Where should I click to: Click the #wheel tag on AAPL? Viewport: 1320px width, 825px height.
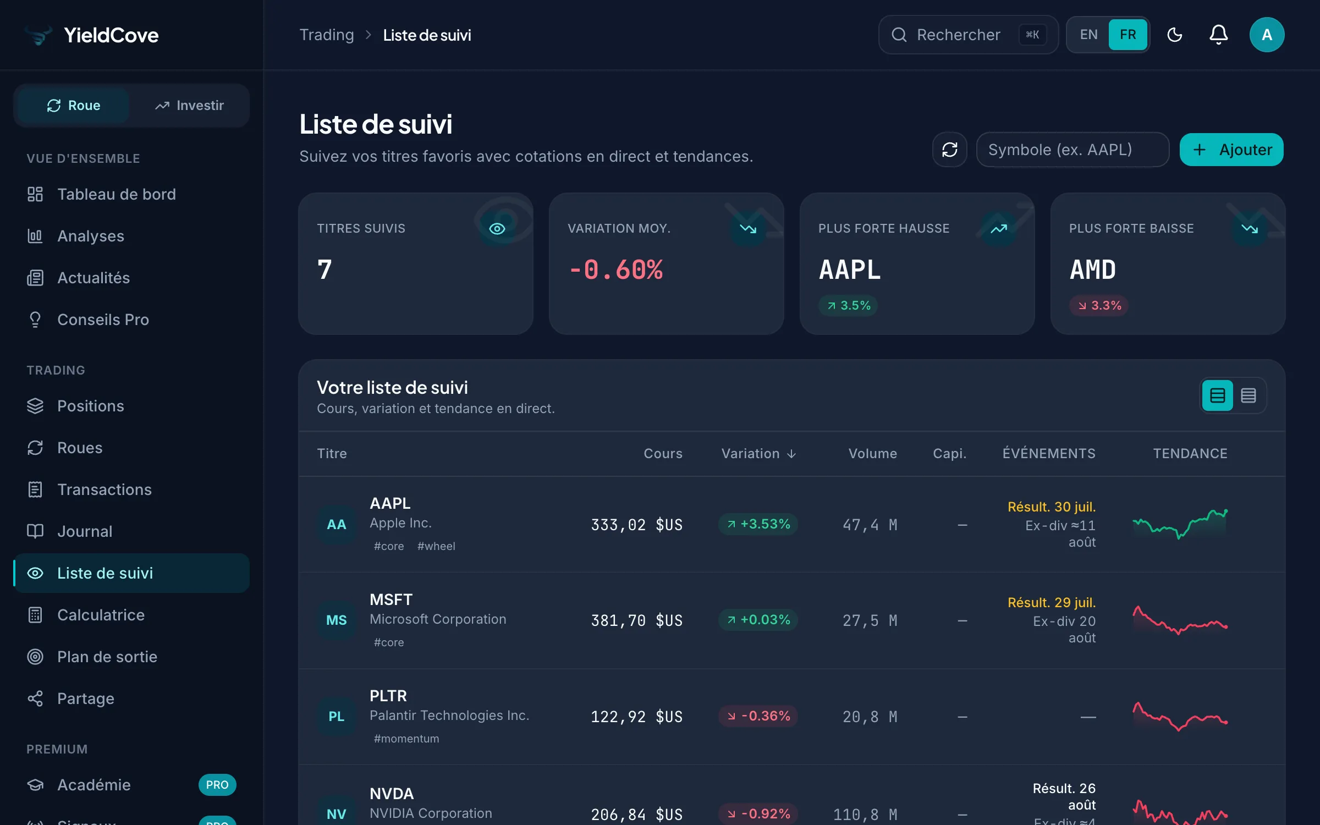436,546
